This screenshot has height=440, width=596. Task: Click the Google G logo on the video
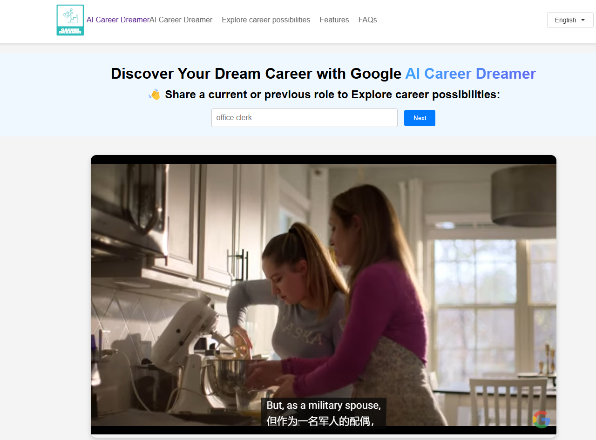pos(541,419)
